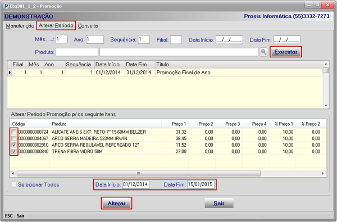Click the % Preço 2 column header
337x222 pixels.
click(x=308, y=124)
